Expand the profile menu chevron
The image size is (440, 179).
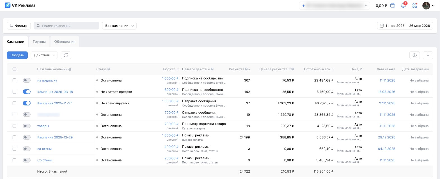click(434, 6)
